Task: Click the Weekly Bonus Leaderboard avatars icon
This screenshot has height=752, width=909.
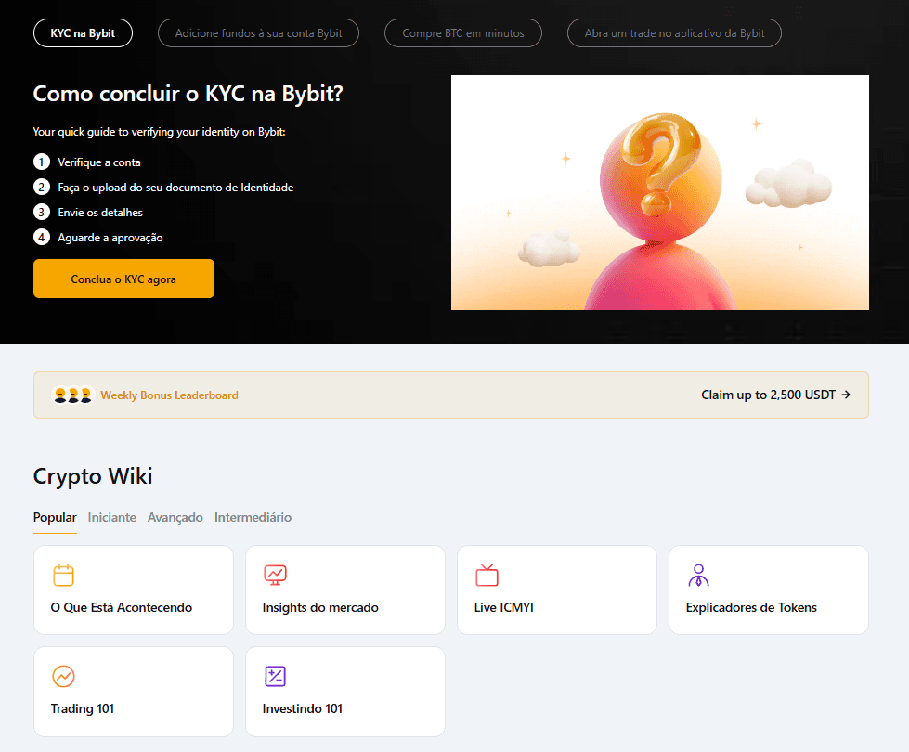Action: click(73, 395)
